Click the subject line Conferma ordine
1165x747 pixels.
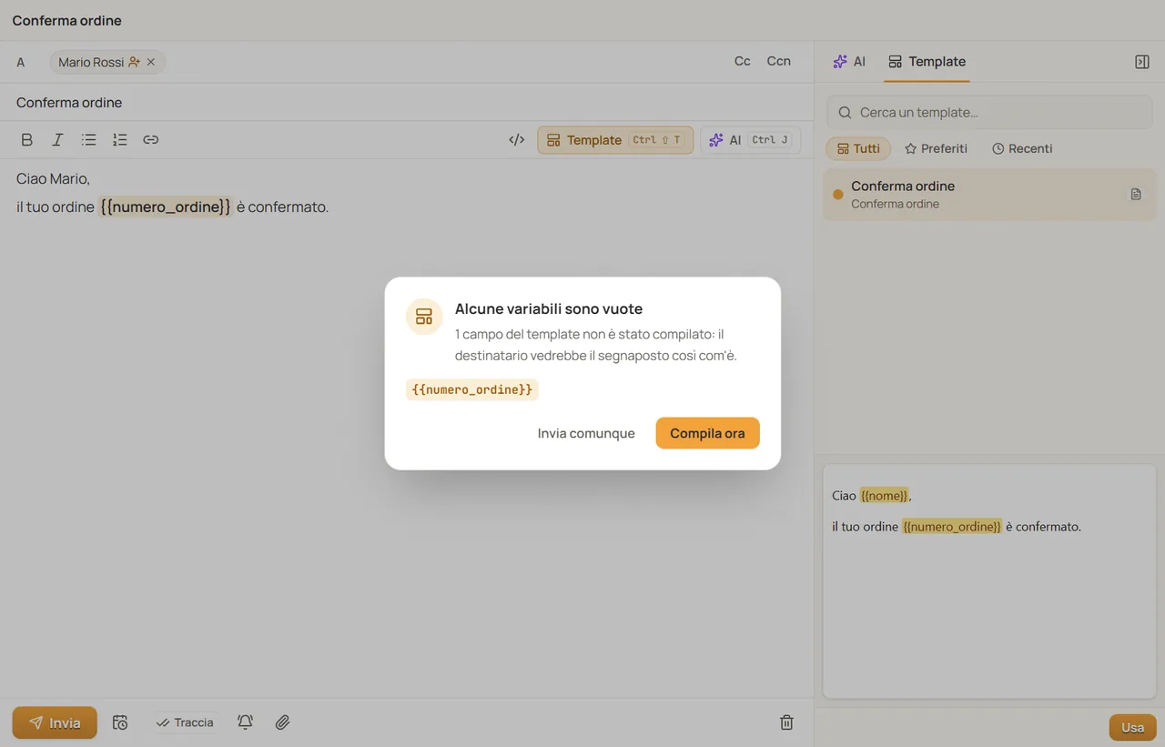click(x=69, y=103)
